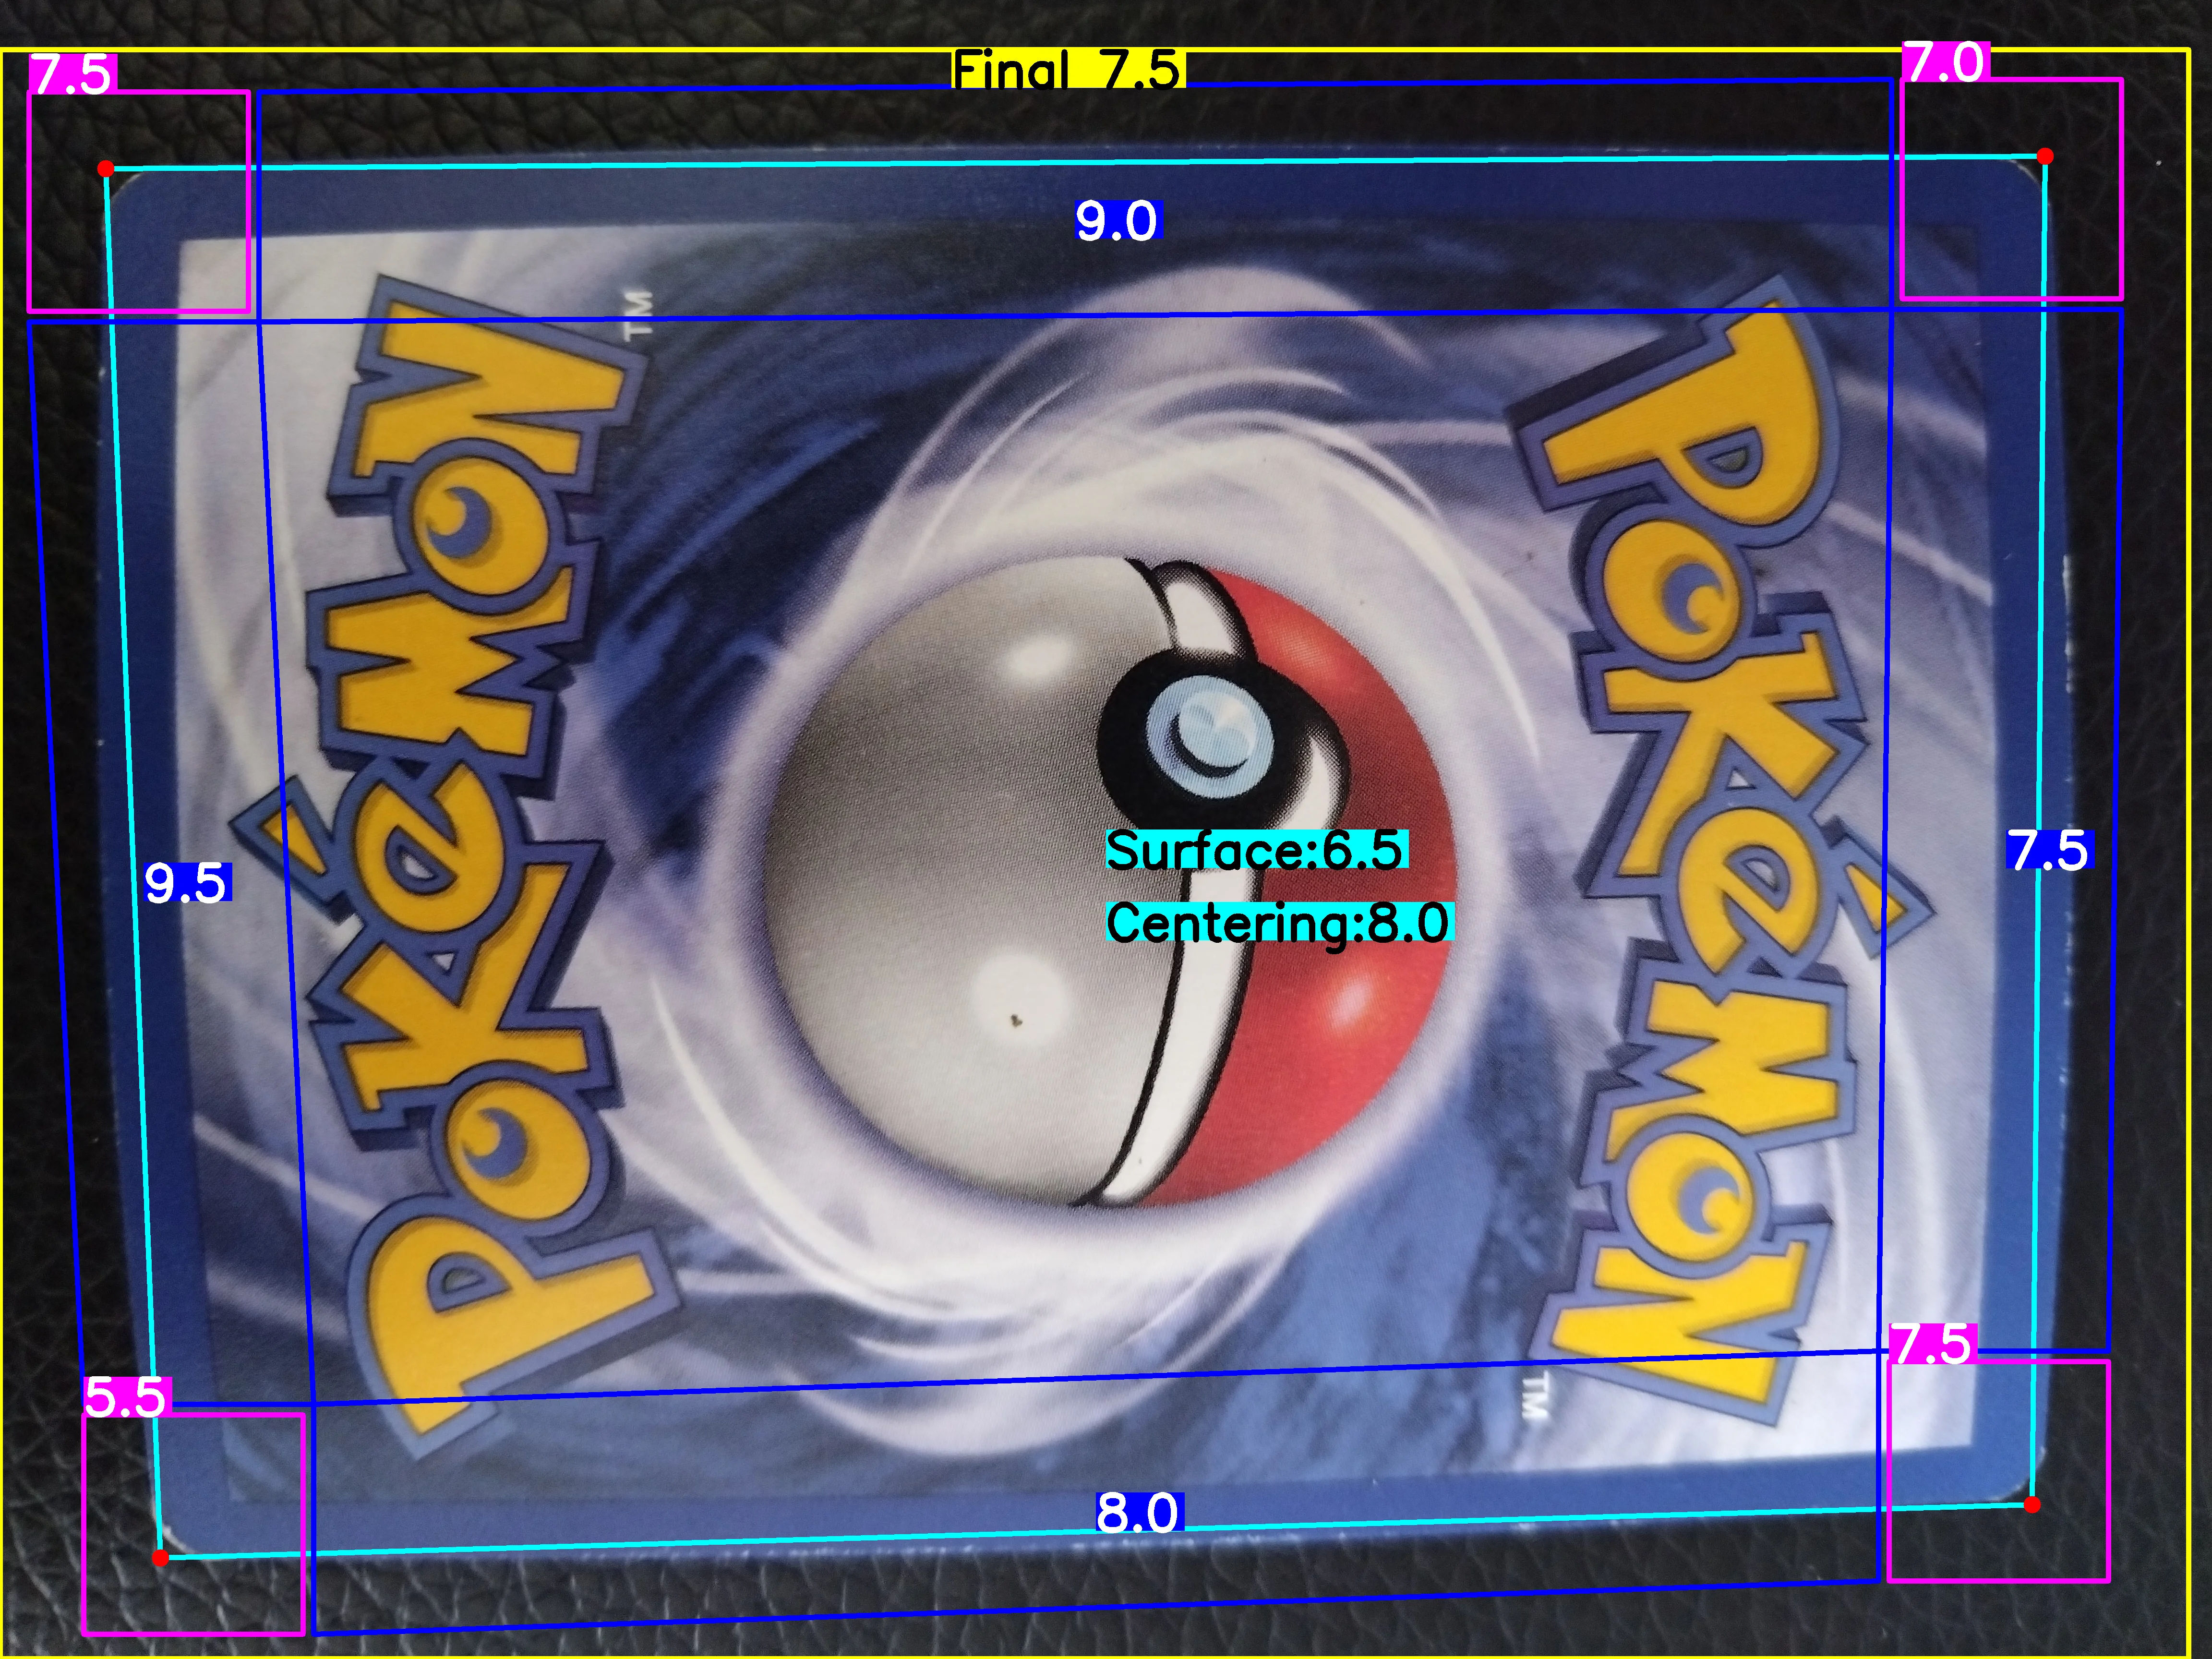Screen dimensions: 2212x1659
Task: Click the red dot at the 7.0 corner
Action: point(2045,156)
